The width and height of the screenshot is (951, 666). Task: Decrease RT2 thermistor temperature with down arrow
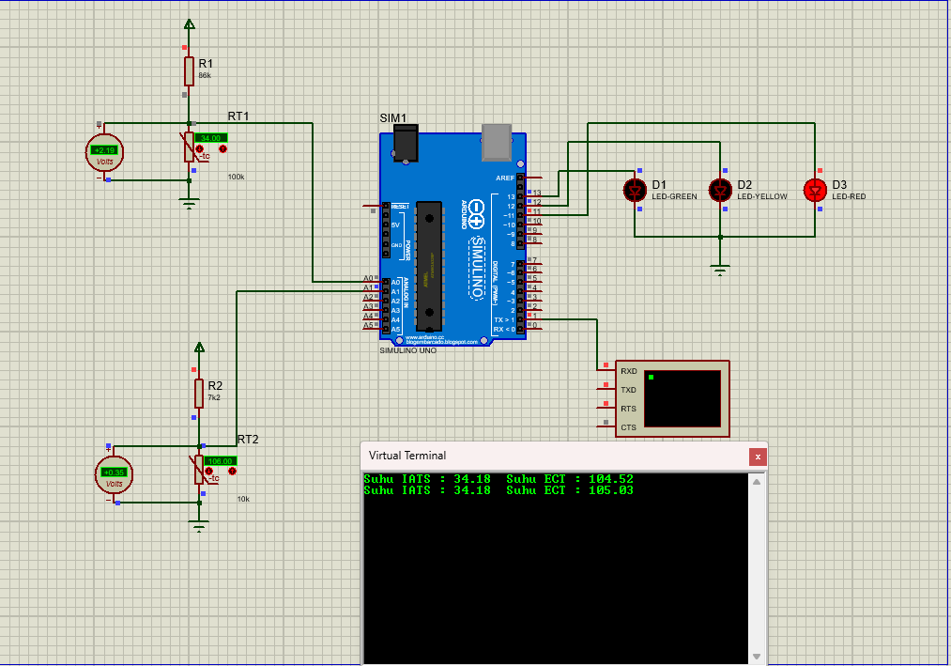coord(209,472)
